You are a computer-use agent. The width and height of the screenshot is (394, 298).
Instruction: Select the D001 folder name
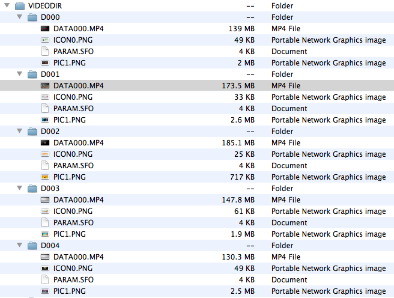click(x=50, y=74)
